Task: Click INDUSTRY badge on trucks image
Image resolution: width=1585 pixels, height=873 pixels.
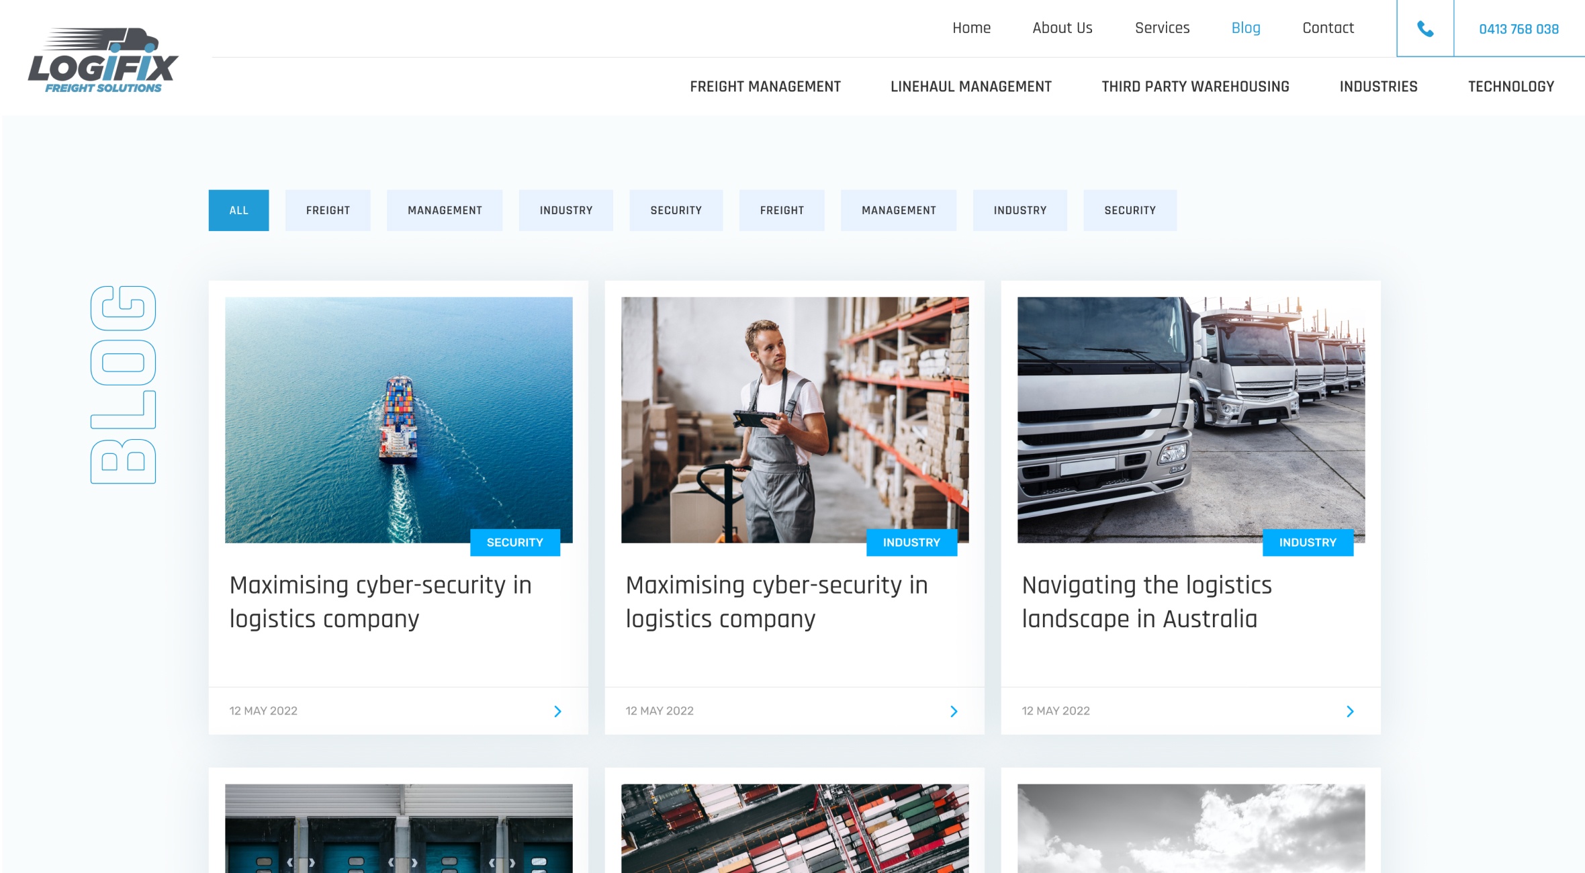Action: [1307, 543]
